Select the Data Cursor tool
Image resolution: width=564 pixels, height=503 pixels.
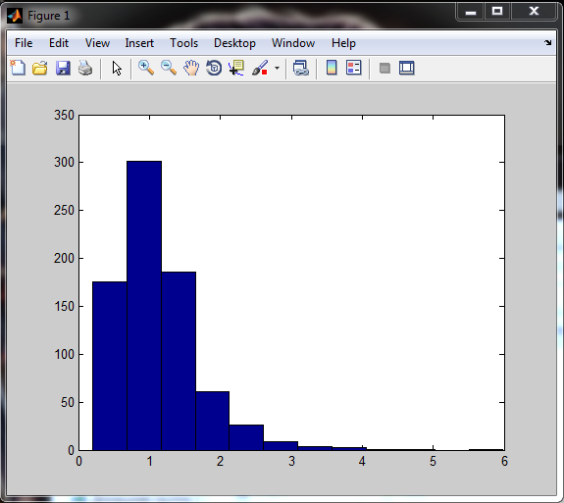[x=236, y=68]
